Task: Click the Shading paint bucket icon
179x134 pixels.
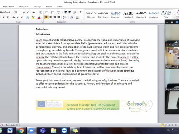Action: point(72,17)
